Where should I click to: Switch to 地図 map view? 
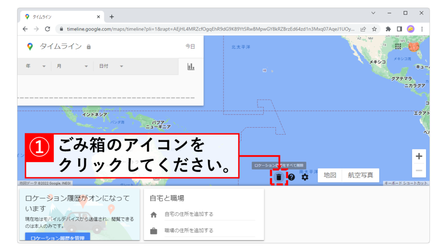(330, 175)
